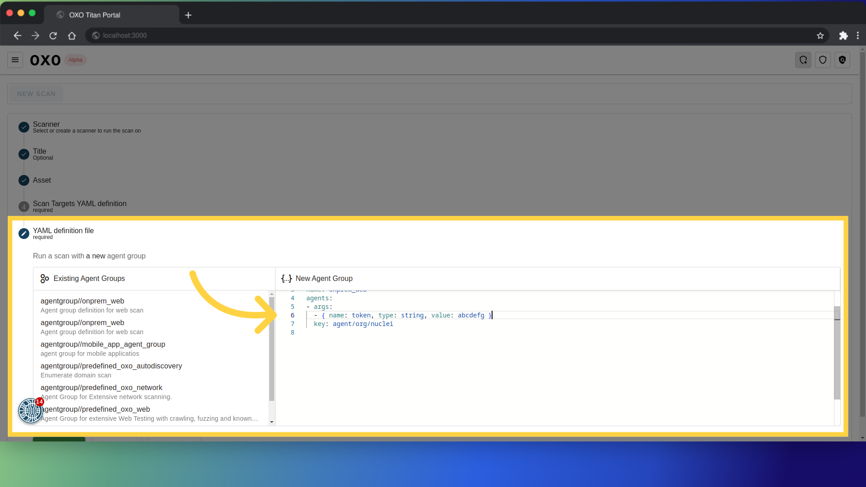Click the Alpha badge
The height and width of the screenshot is (487, 866).
pyautogui.click(x=75, y=60)
